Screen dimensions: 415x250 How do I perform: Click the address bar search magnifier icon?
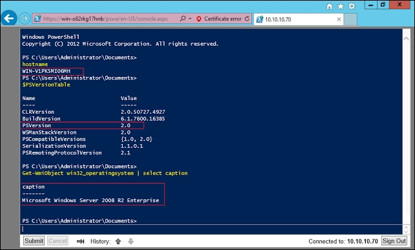[x=183, y=19]
